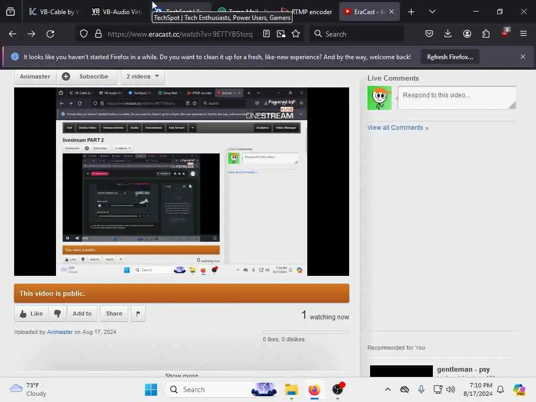
Task: Open picture-in-picture icon in address bar
Action: 281,34
